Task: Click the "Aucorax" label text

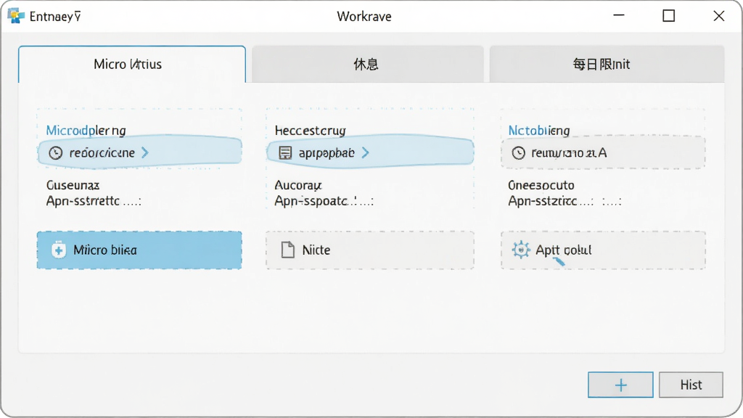Action: click(x=298, y=185)
